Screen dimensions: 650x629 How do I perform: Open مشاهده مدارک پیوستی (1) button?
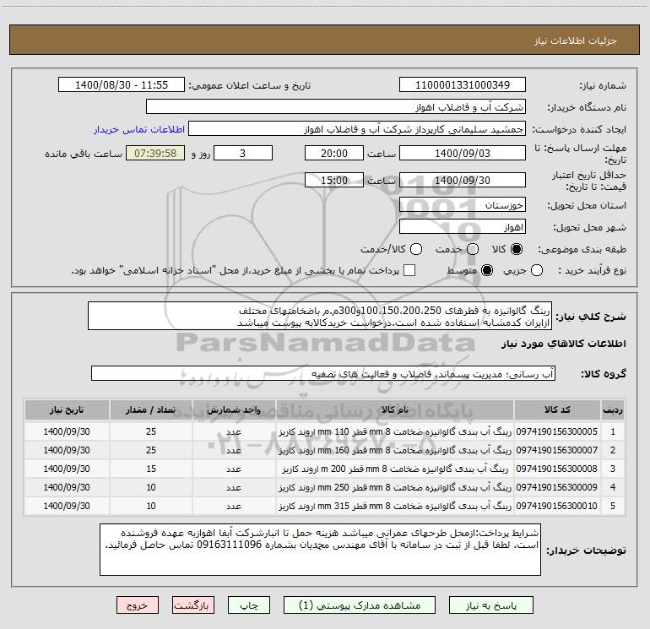360,605
